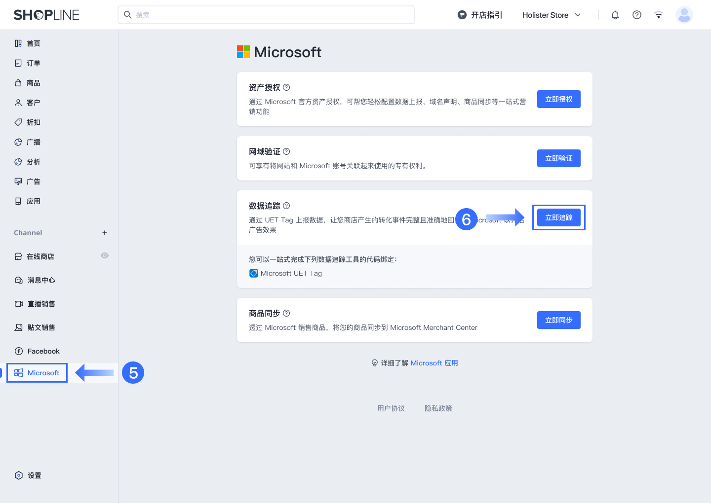711x503 pixels.
Task: Click the SHOPLINE logo
Action: (46, 15)
